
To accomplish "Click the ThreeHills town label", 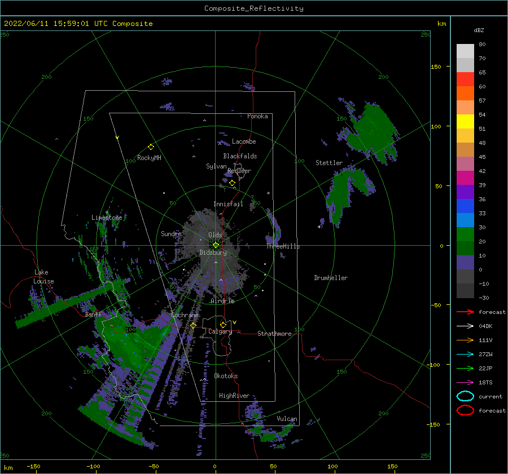I will (x=283, y=246).
